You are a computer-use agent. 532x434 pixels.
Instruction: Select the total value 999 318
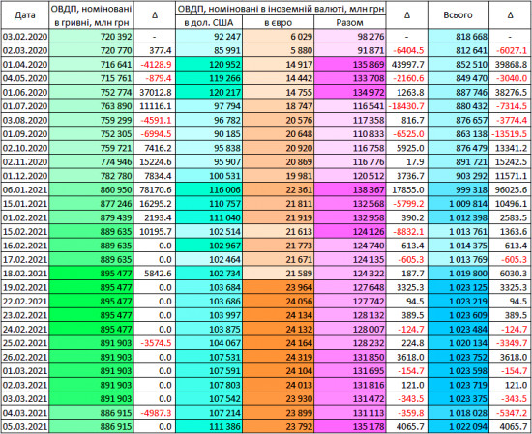coord(458,189)
